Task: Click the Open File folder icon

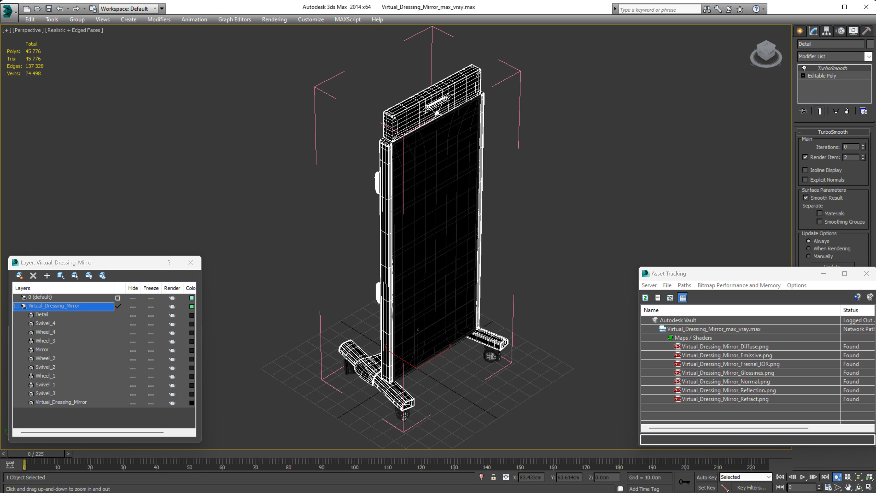Action: [37, 9]
